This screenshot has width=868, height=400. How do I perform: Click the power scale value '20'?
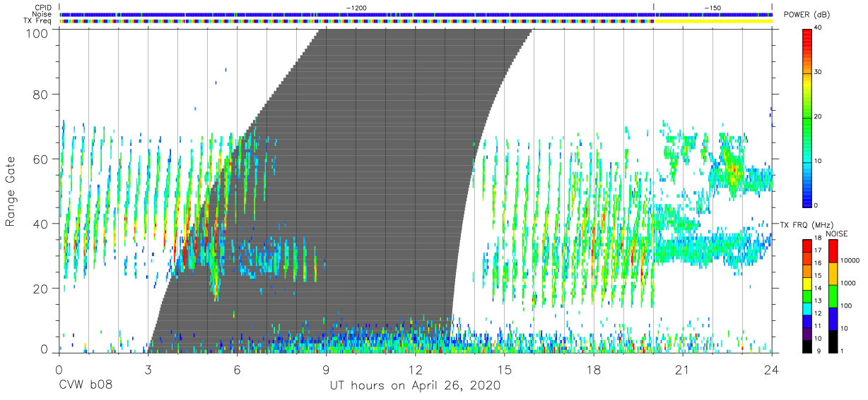(x=819, y=117)
